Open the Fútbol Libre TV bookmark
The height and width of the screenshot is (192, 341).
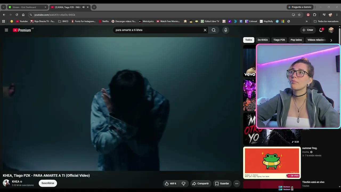pos(210,21)
